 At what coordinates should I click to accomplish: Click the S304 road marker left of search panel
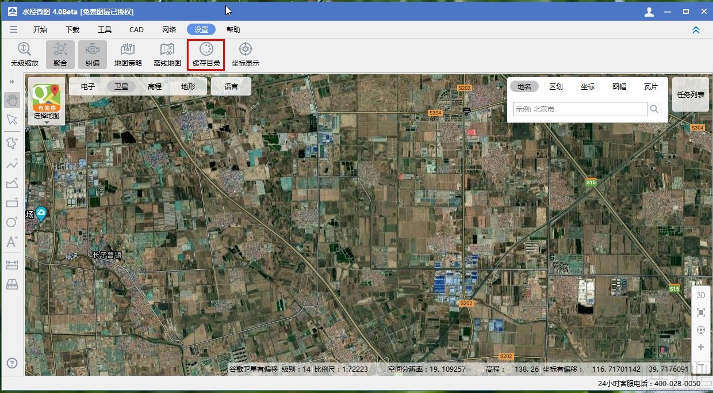coord(435,113)
